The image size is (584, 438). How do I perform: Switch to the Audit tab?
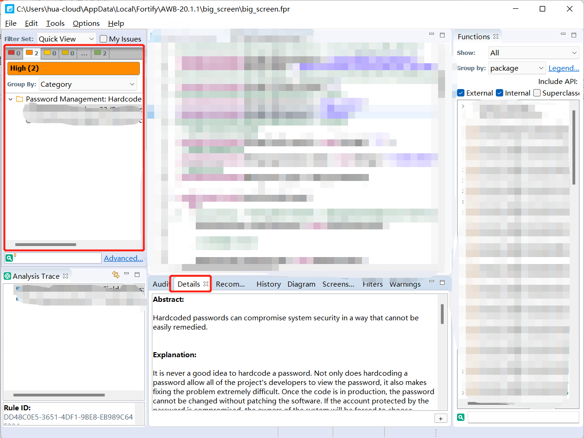click(x=161, y=284)
